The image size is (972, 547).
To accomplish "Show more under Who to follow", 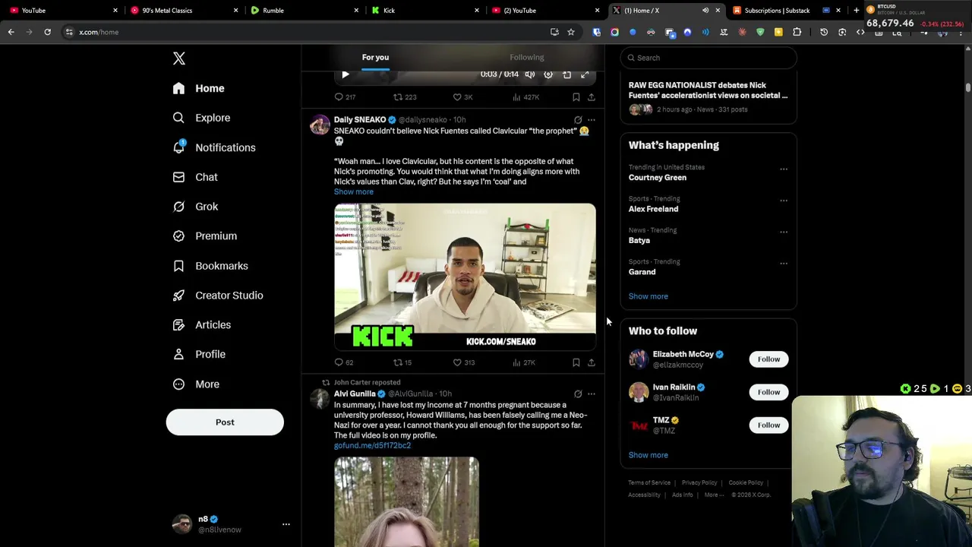I will 649,455.
